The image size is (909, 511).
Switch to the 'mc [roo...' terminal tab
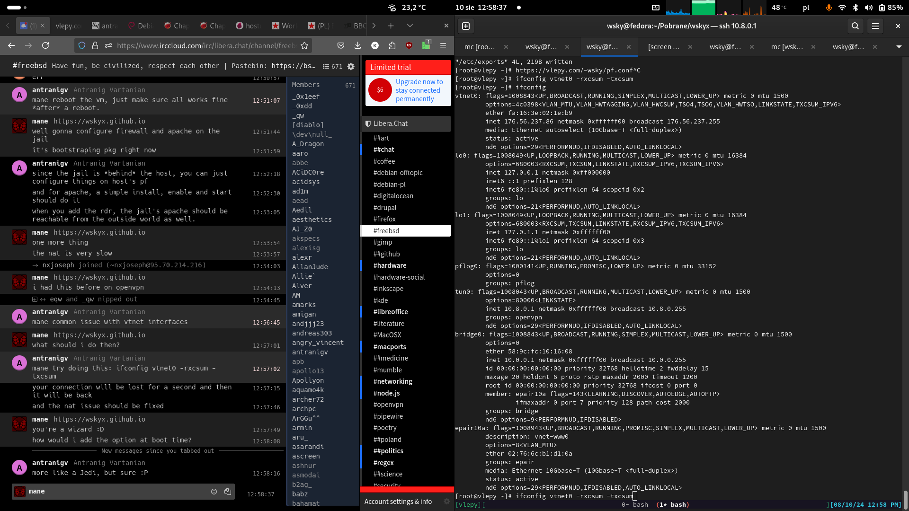(x=480, y=47)
